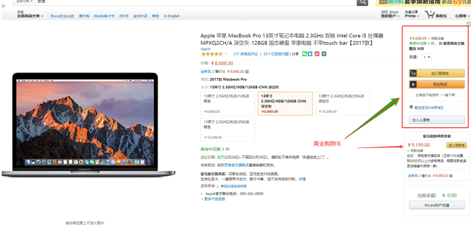Open the shopping cart icon

pyautogui.click(x=429, y=14)
